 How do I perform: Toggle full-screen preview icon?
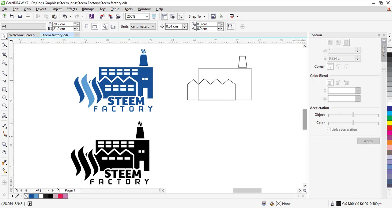(154, 16)
